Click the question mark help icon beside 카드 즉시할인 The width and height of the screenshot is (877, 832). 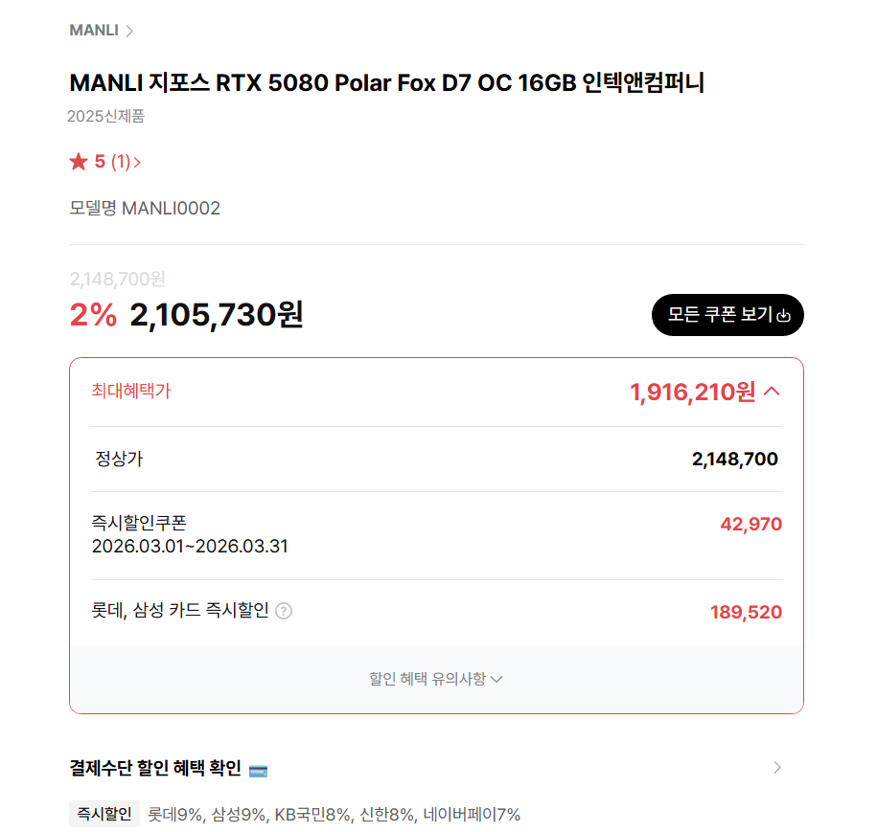click(284, 611)
